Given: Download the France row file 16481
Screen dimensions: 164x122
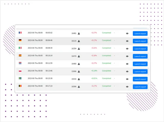Looking at the screenshot, I should click(x=79, y=33).
